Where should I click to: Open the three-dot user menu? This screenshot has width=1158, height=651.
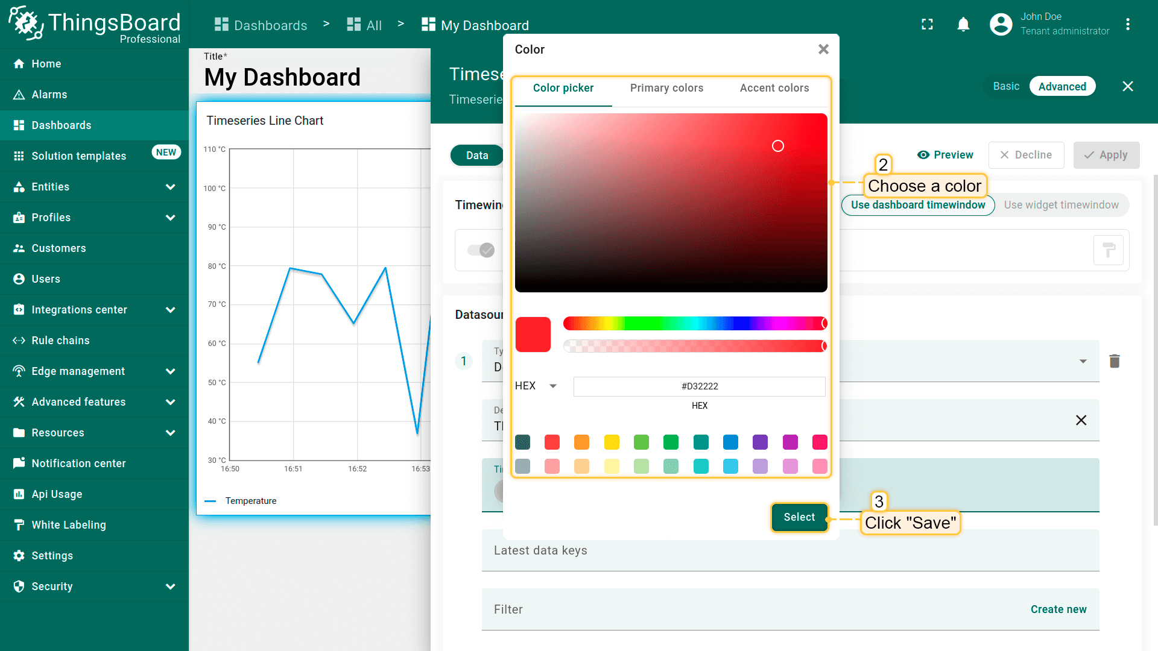click(1127, 25)
